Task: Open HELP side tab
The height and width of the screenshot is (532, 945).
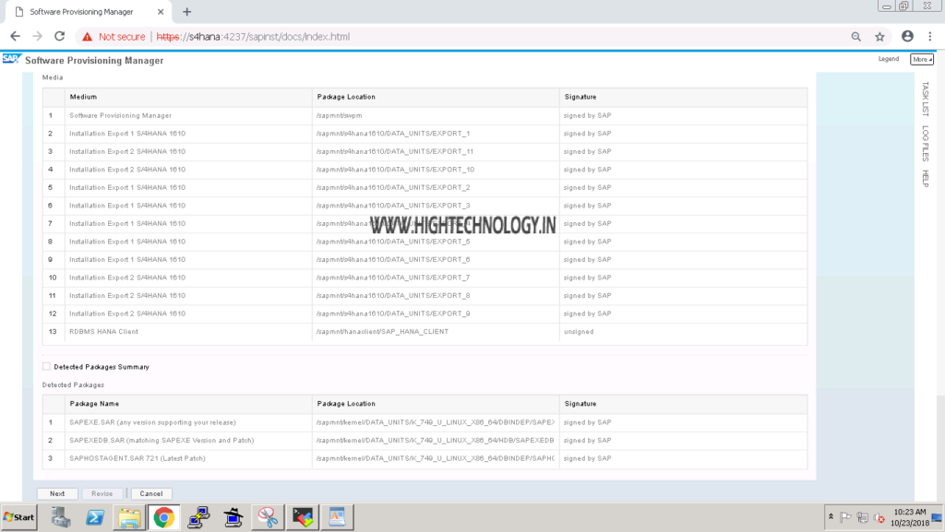Action: click(925, 179)
